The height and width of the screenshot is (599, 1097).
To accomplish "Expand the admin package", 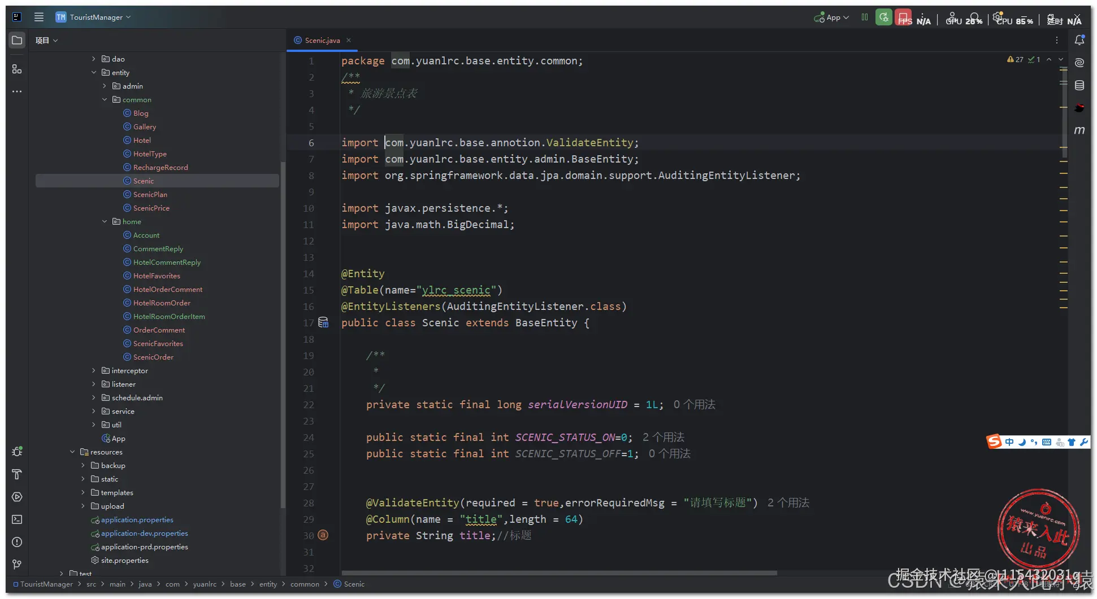I will pyautogui.click(x=105, y=86).
